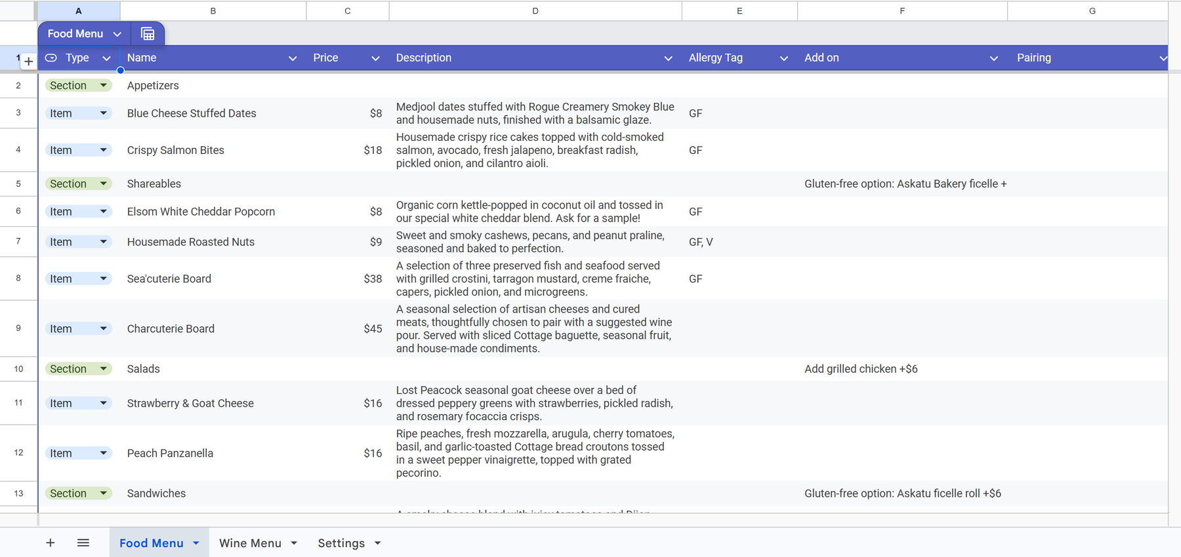Screen dimensions: 1181x557
Task: Open the Description column header dropdown
Action: click(x=668, y=58)
